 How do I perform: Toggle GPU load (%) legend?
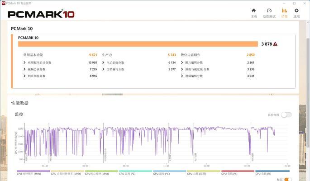pyautogui.click(x=238, y=173)
